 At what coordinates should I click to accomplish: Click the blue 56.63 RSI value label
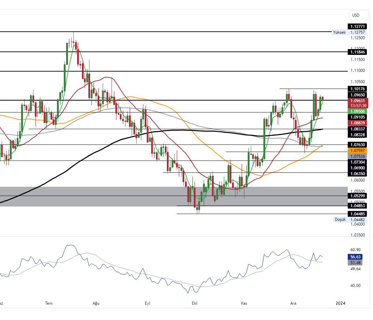[355, 257]
